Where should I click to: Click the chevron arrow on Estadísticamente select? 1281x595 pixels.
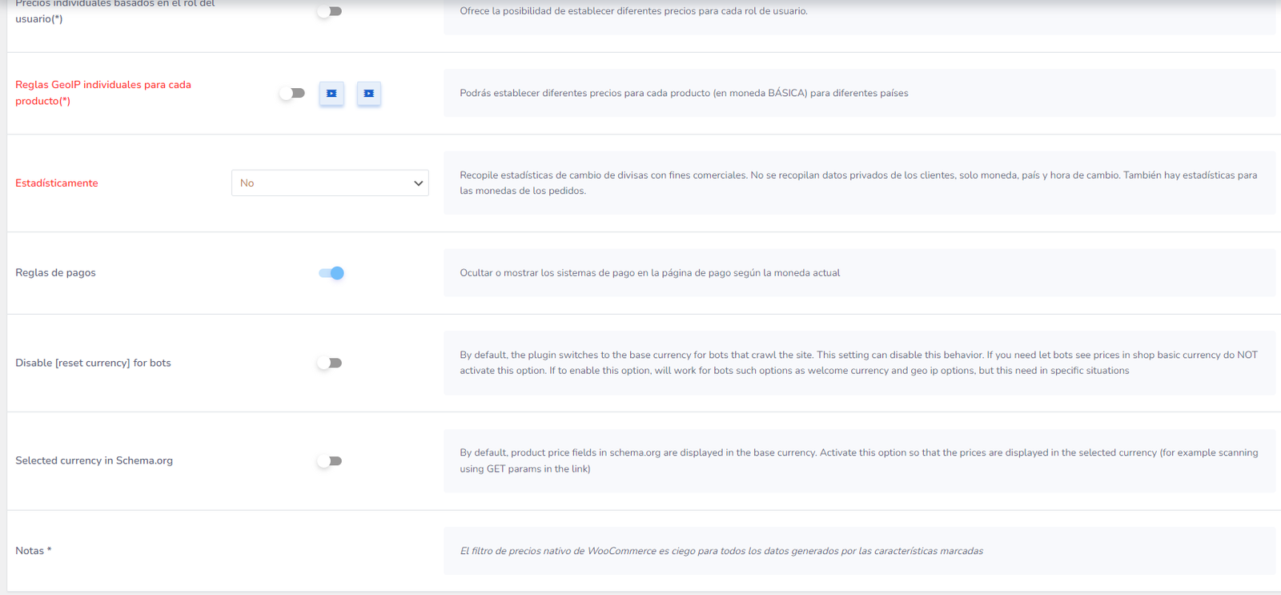(x=418, y=183)
